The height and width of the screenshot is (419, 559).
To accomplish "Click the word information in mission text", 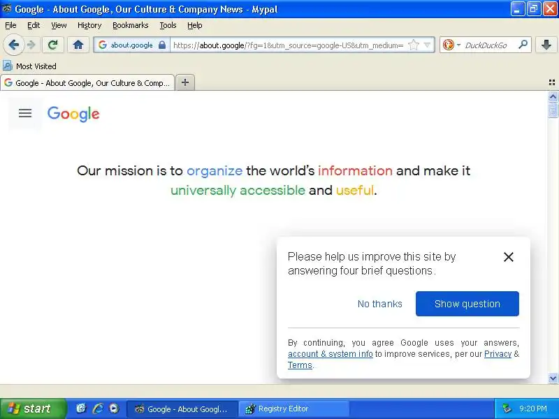I will point(355,170).
